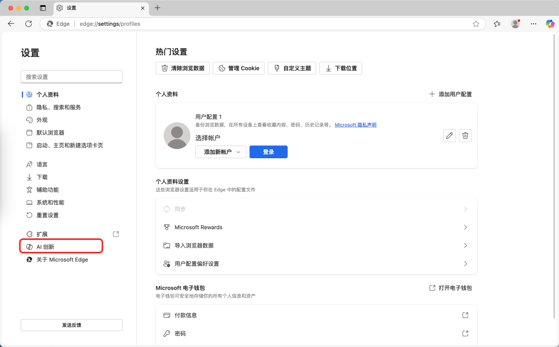This screenshot has height=347, width=559.
Task: Open extensions external link icon
Action: (x=116, y=234)
